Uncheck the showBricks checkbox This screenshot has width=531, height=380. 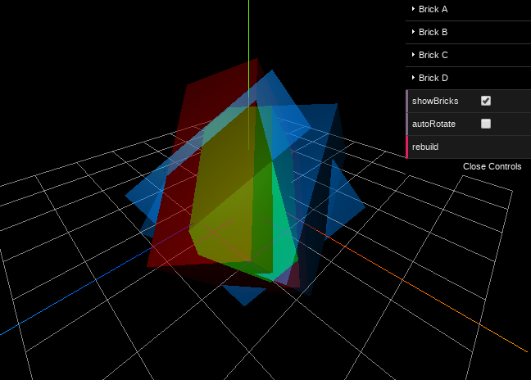(x=486, y=101)
